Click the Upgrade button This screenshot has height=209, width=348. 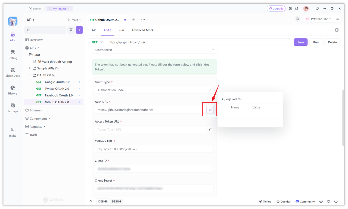pos(276,9)
